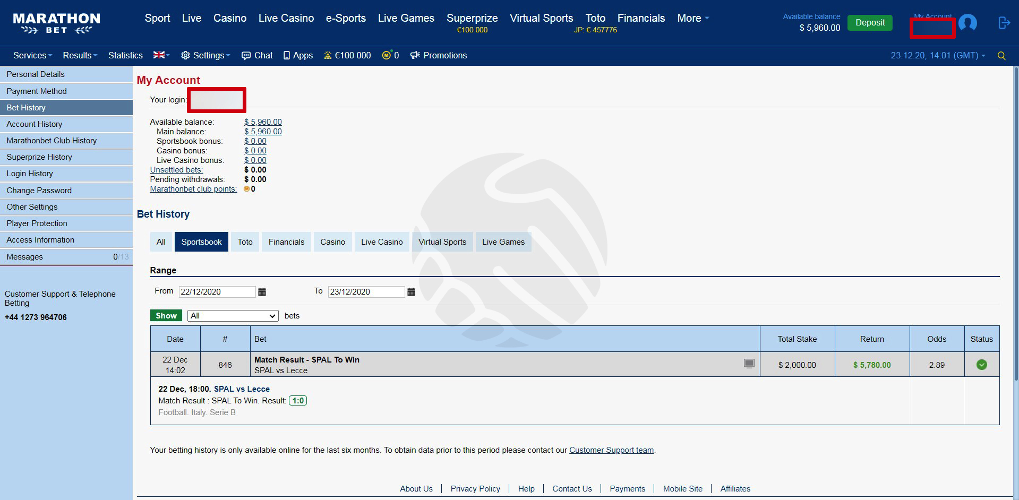1019x500 pixels.
Task: Open e-Sports section
Action: click(x=346, y=18)
